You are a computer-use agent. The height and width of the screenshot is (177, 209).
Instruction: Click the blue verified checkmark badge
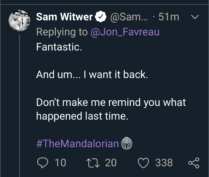(101, 16)
